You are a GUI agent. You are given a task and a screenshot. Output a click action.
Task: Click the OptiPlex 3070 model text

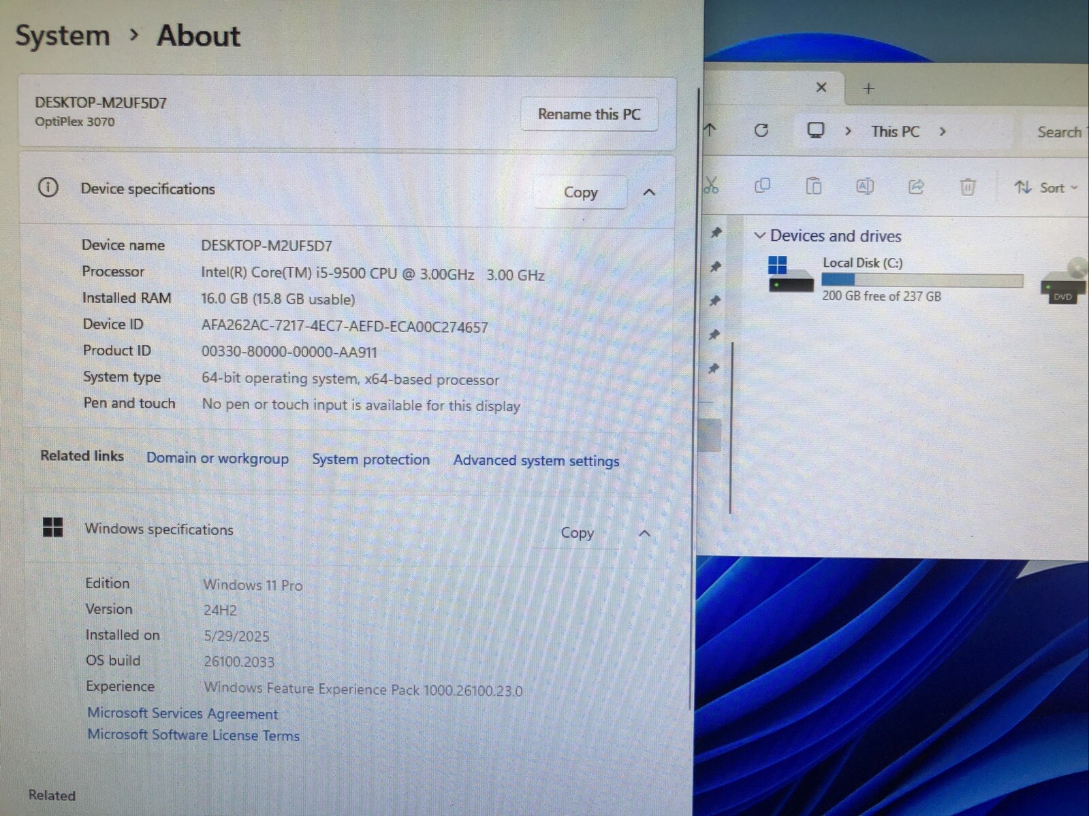pyautogui.click(x=75, y=122)
